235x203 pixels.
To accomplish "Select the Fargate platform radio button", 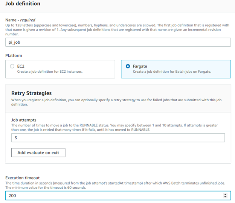I will 128,66.
